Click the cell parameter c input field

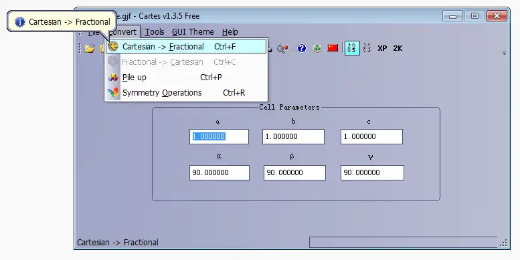coord(371,136)
